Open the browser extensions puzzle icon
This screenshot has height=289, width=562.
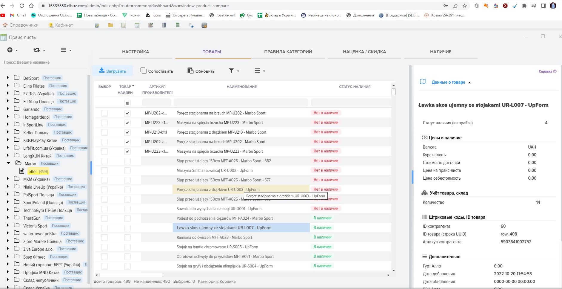coord(524,6)
